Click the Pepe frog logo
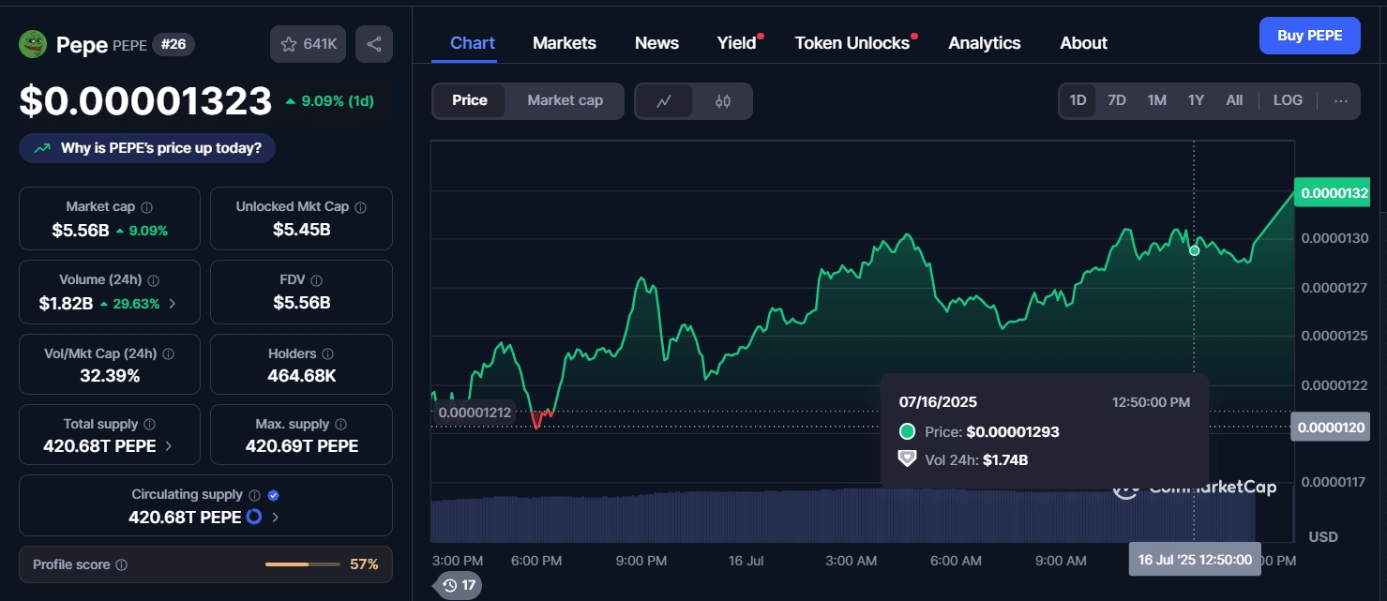Image resolution: width=1387 pixels, height=601 pixels. [x=33, y=44]
